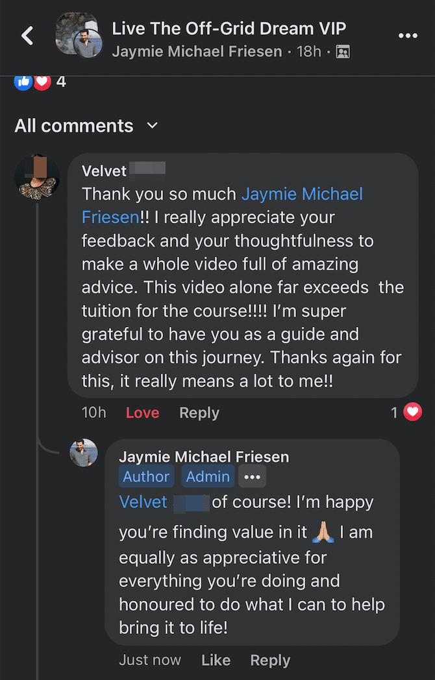Open the Jaymie Michael Friesen mention link
Viewport: 435px width, 680px height.
(222, 205)
